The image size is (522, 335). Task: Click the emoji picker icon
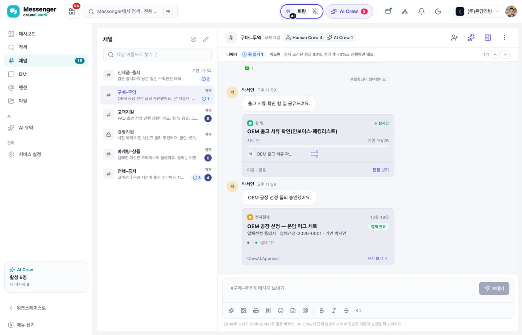tap(281, 311)
